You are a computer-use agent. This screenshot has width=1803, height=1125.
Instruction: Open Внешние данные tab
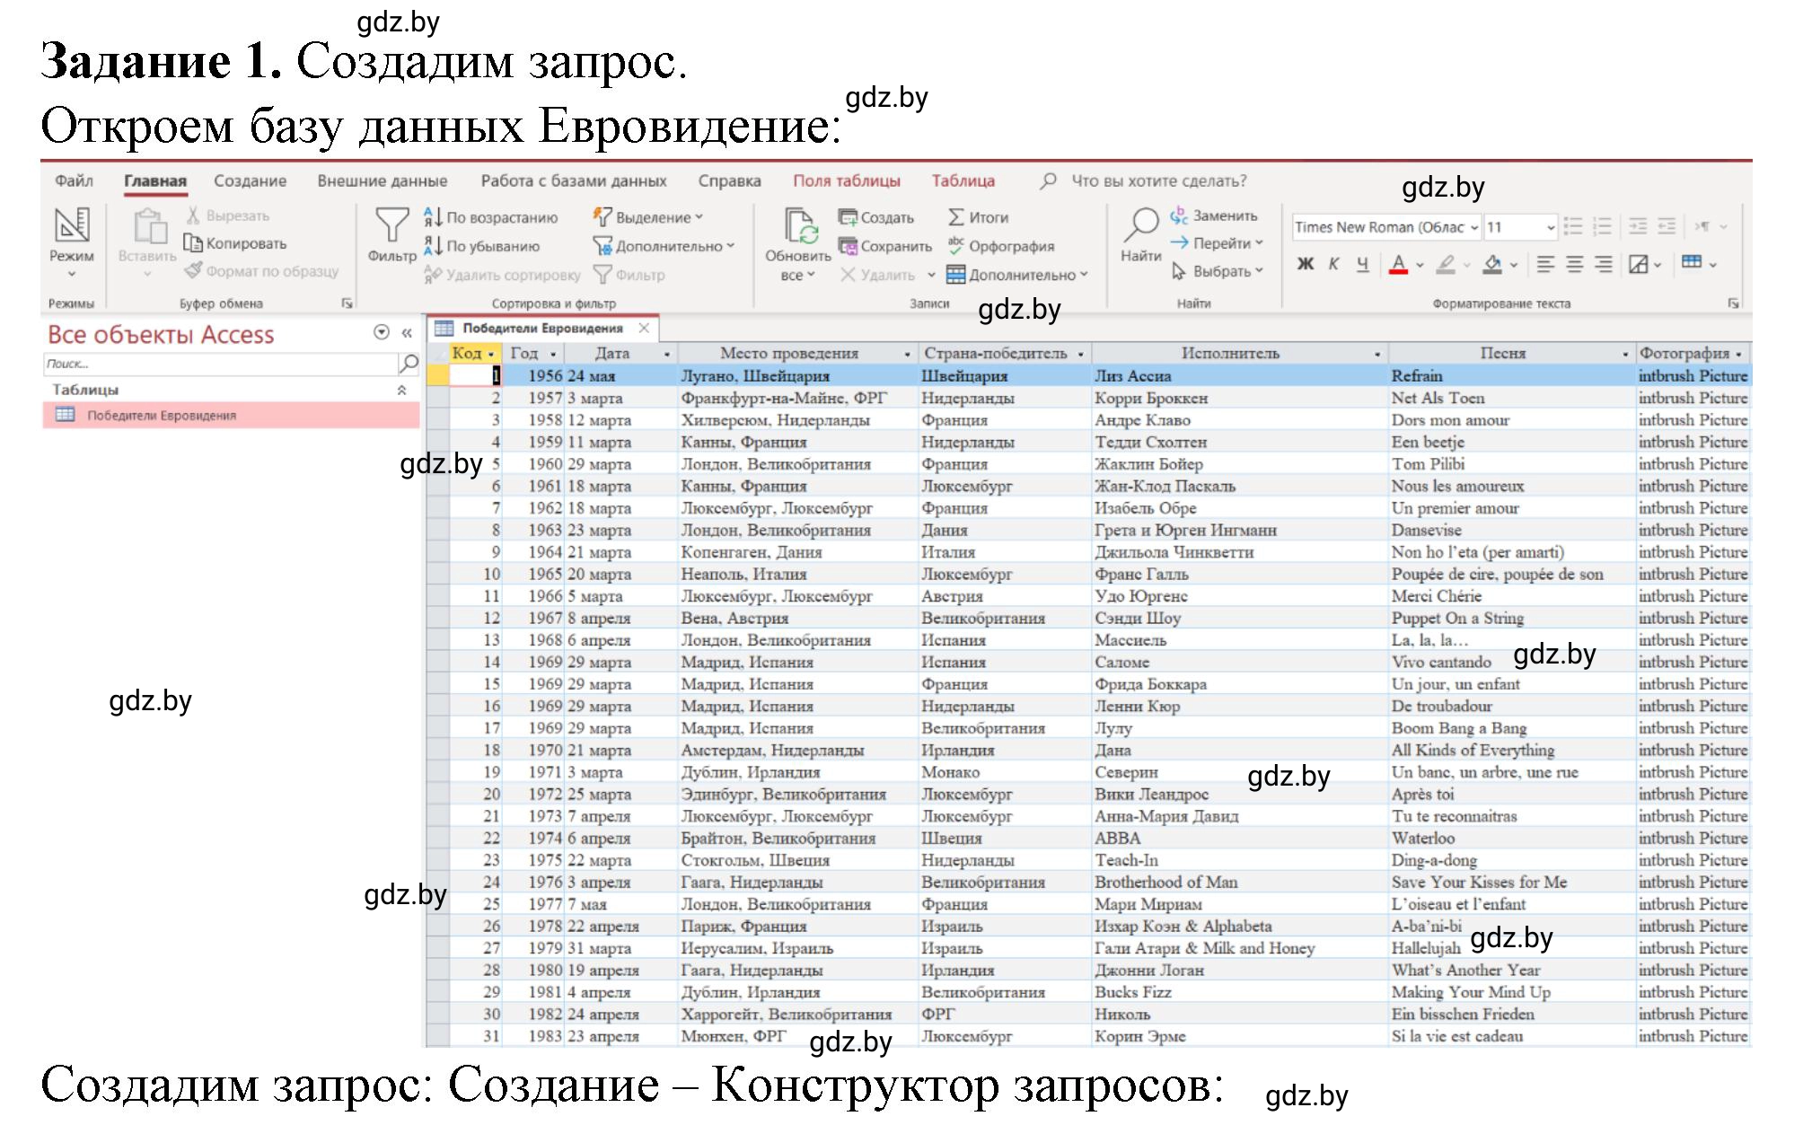tap(383, 180)
